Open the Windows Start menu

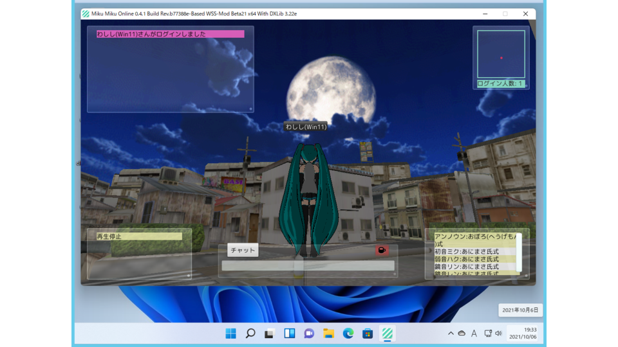coord(230,334)
